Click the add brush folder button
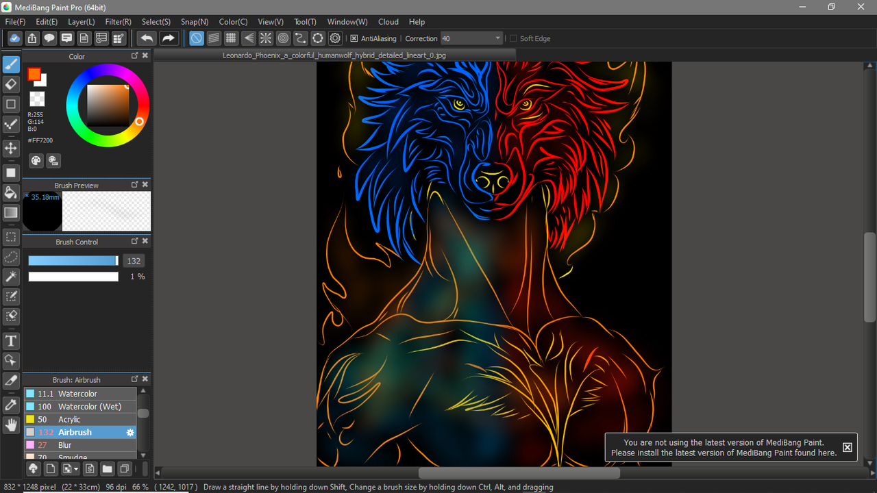Viewport: 877px width, 493px height. coord(108,469)
